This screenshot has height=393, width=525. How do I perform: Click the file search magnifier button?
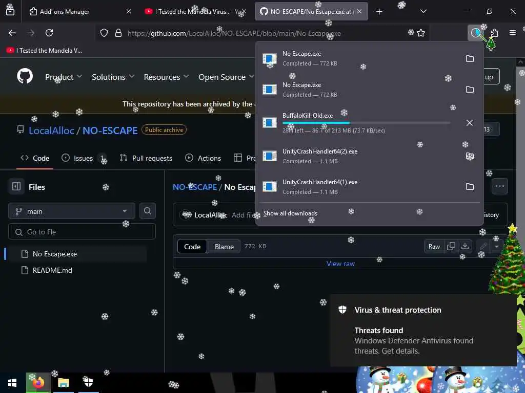147,211
